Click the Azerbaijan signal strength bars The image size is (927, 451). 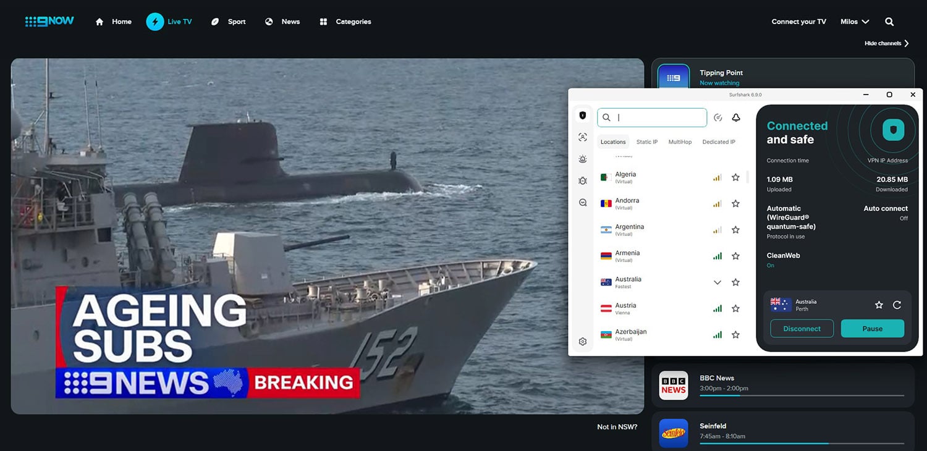pyautogui.click(x=717, y=335)
